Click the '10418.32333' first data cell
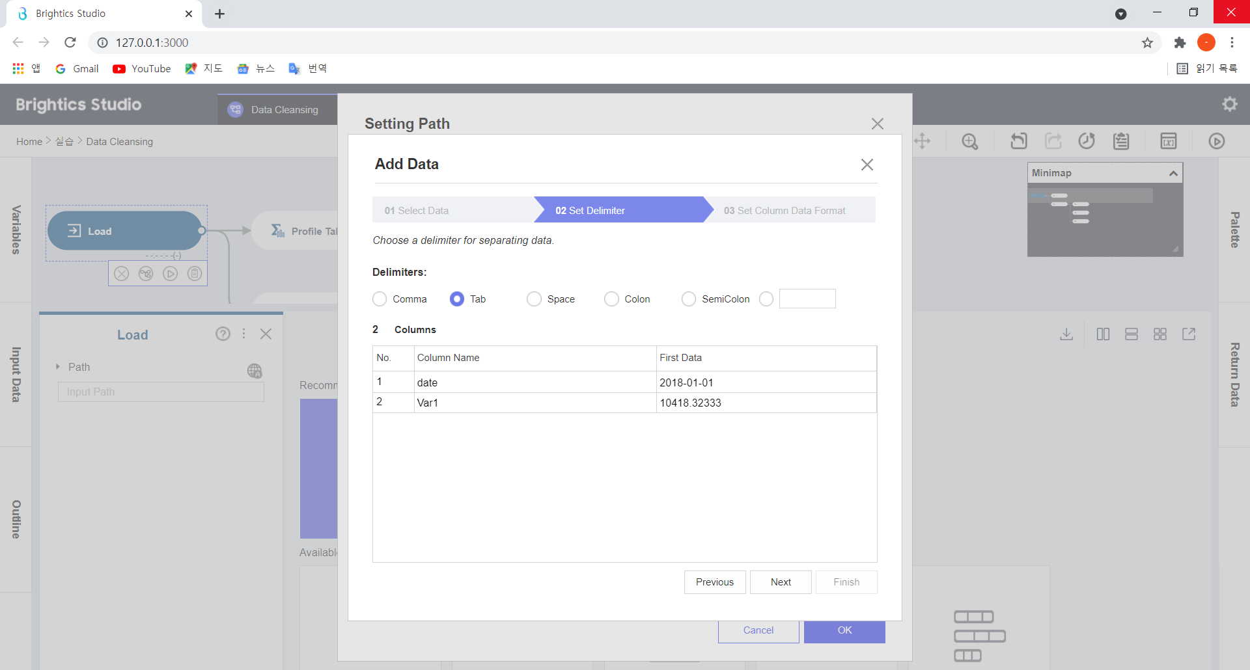Viewport: 1250px width, 670px height. 766,403
